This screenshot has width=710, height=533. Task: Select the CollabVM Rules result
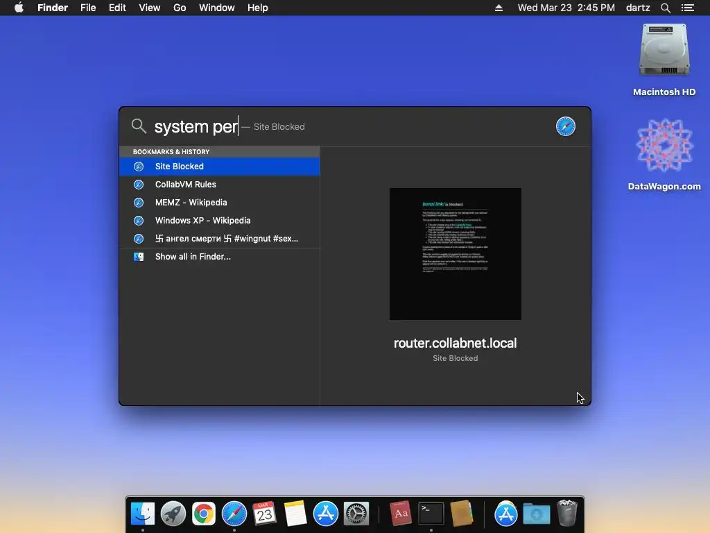(220, 185)
